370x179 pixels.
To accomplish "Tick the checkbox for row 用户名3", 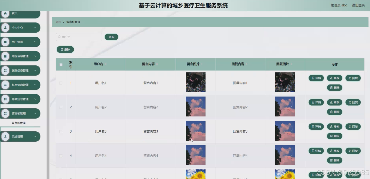I will tap(61, 131).
